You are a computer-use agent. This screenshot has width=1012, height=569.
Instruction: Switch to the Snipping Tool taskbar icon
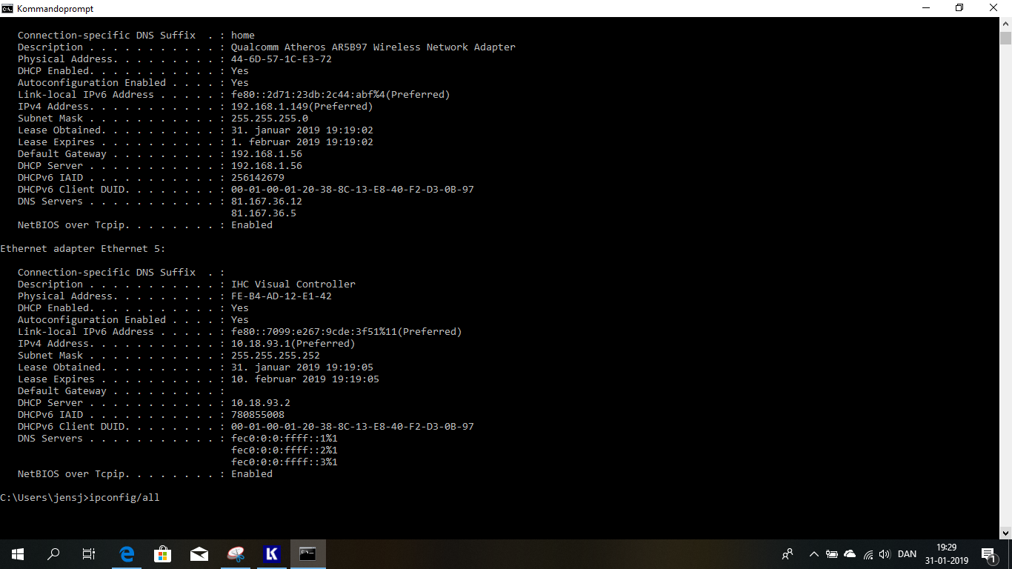[235, 554]
